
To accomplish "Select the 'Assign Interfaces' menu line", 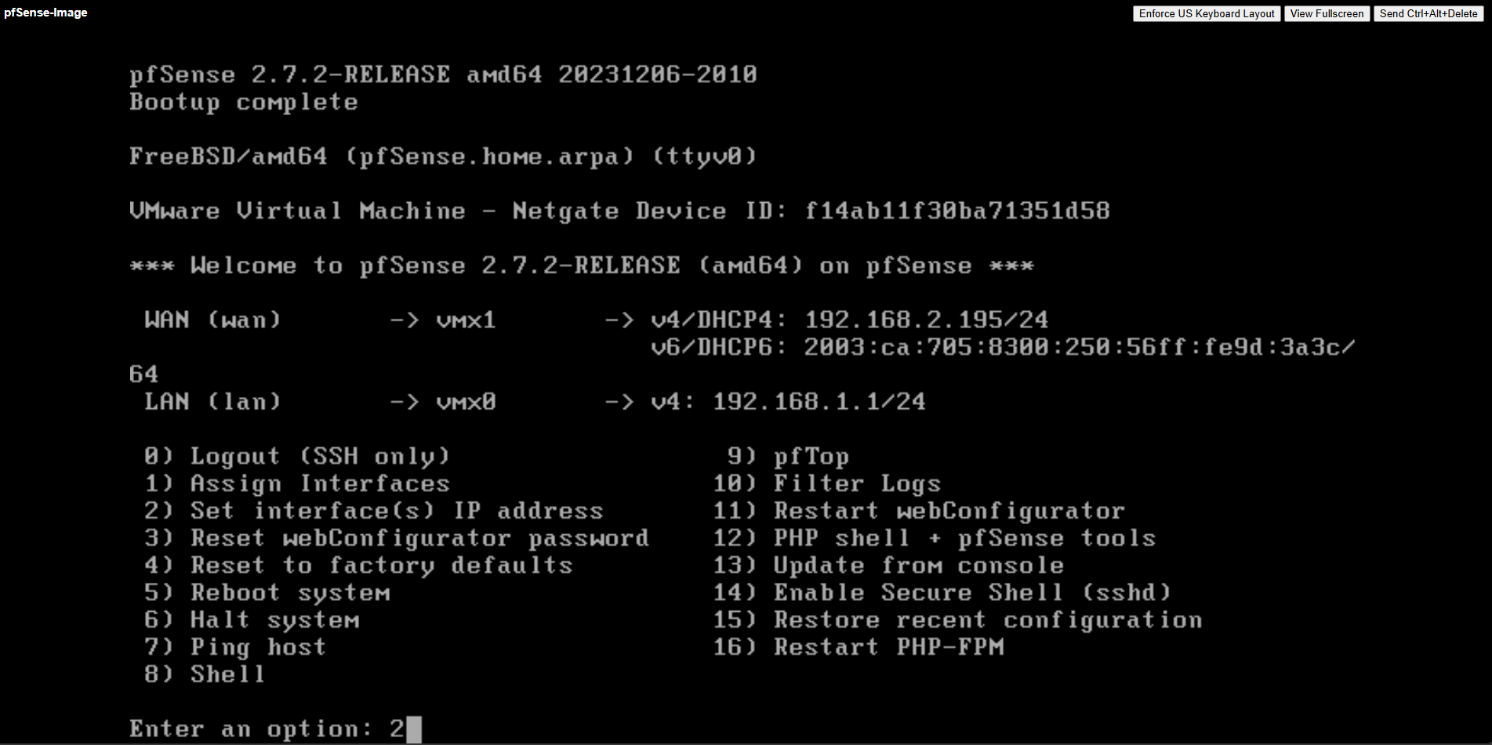I will pyautogui.click(x=297, y=483).
